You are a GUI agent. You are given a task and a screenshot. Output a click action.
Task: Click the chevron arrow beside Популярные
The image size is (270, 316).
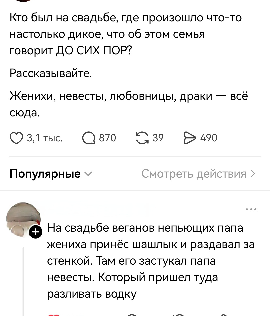[89, 174]
